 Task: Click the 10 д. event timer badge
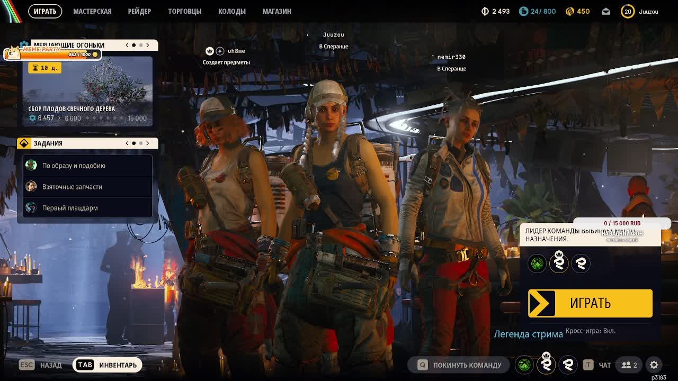tap(44, 68)
